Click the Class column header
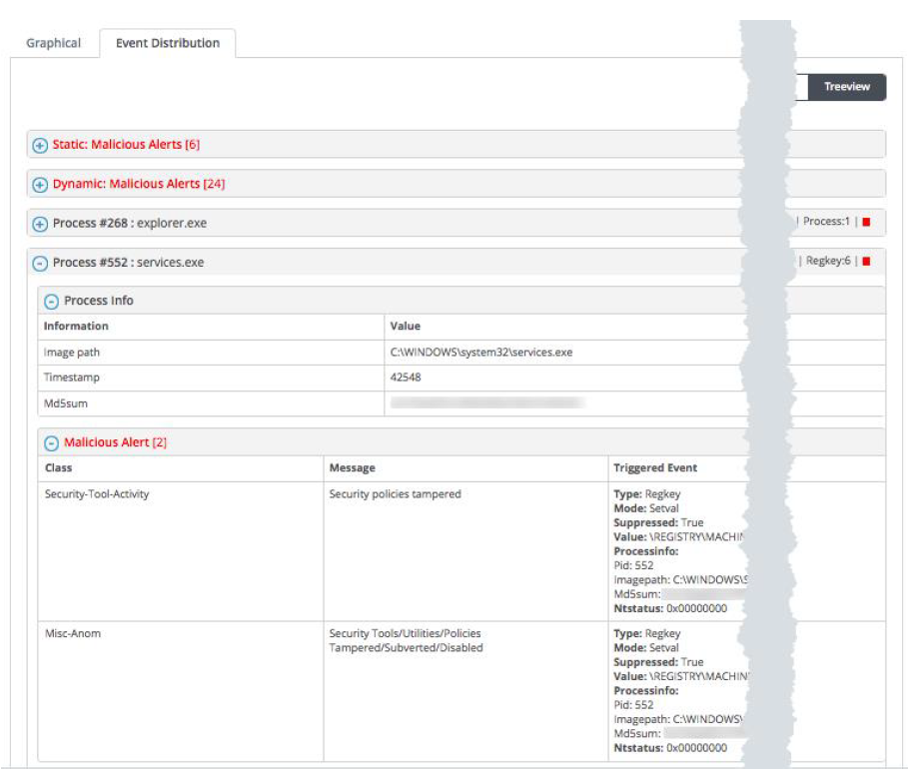The width and height of the screenshot is (921, 784). [58, 468]
